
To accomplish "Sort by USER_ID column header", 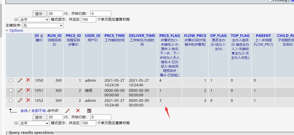I will click(x=93, y=35).
